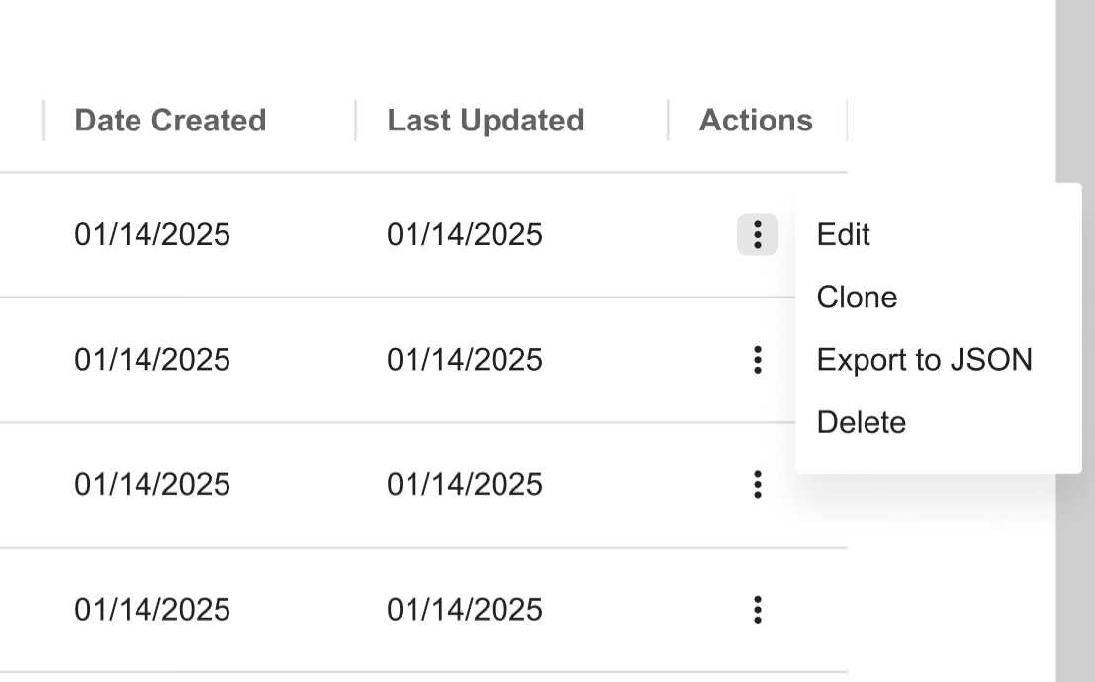This screenshot has width=1095, height=682.
Task: Click the Actions column header
Action: click(x=756, y=121)
